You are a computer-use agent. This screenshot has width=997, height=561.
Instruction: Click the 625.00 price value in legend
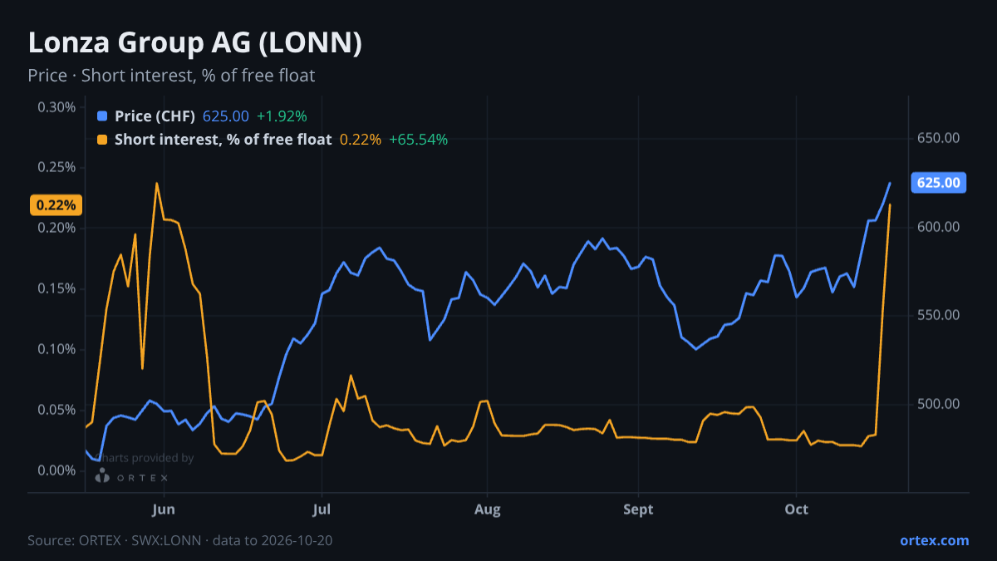[x=226, y=116]
